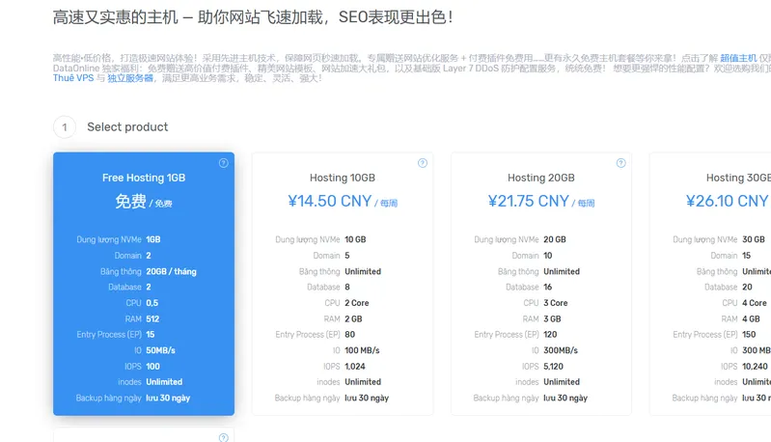This screenshot has height=442, width=771.
Task: Pick the Hosting 20GB plan title
Action: (x=540, y=178)
